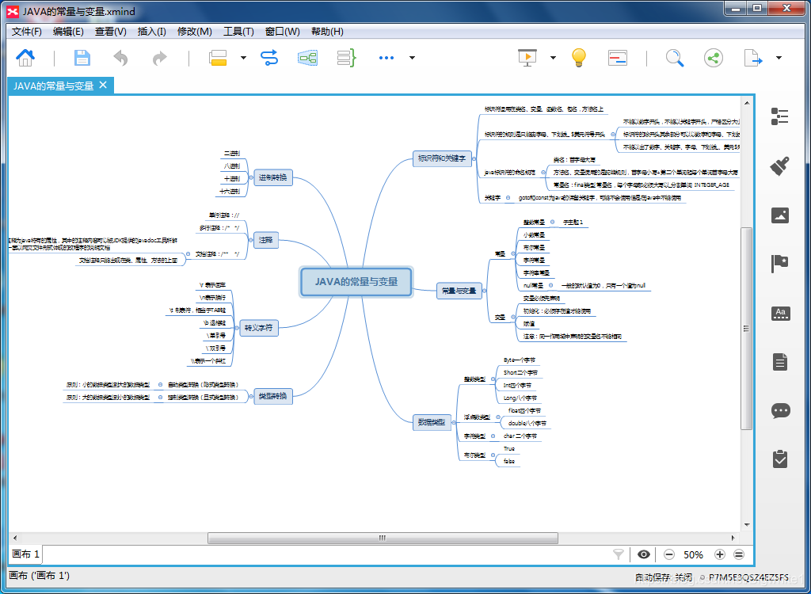Collapse the null常量 subtopic toggle
The width and height of the screenshot is (811, 594).
pyautogui.click(x=551, y=285)
